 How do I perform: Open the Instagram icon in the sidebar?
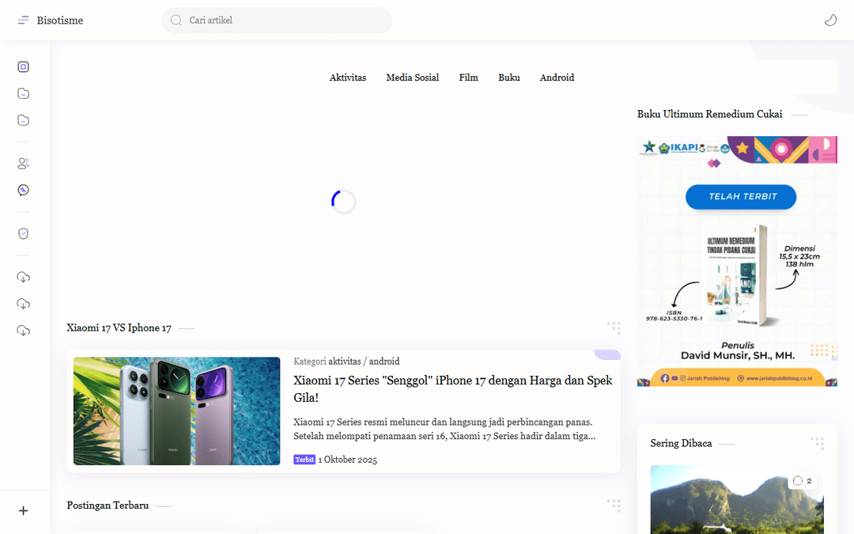23,66
